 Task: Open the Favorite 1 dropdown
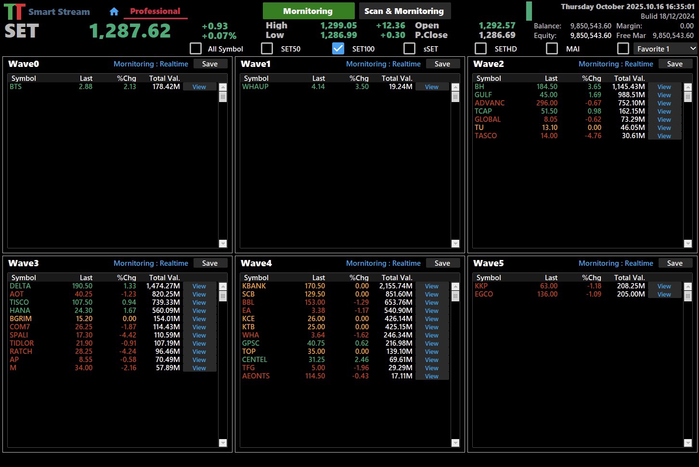(x=665, y=49)
